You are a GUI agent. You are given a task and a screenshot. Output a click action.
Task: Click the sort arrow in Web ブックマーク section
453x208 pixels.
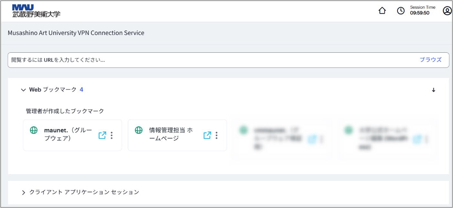(x=434, y=90)
